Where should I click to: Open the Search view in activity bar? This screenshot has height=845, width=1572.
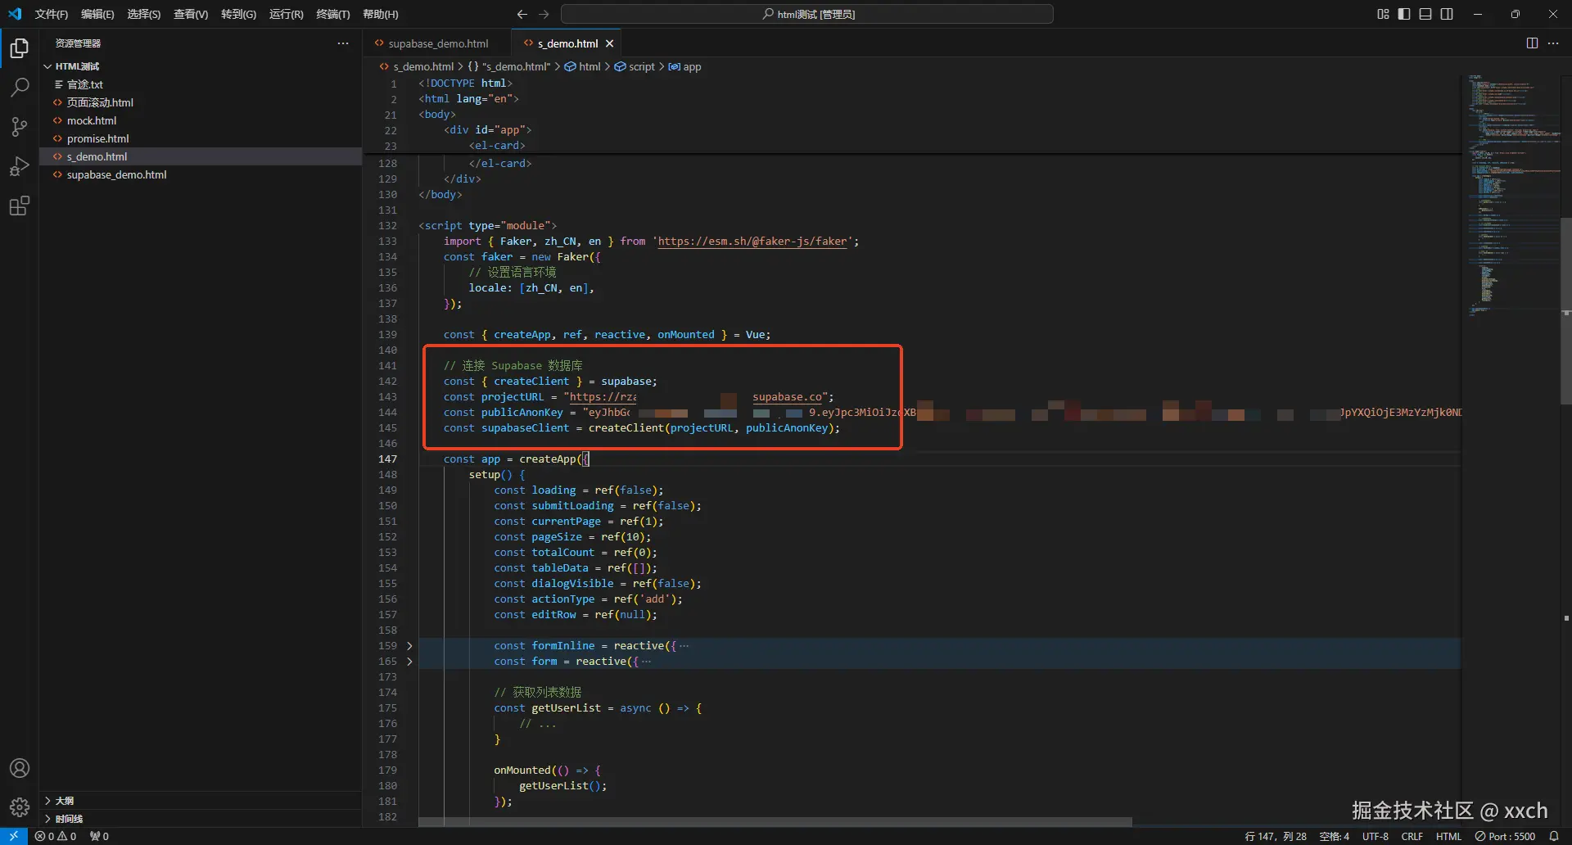(x=20, y=87)
